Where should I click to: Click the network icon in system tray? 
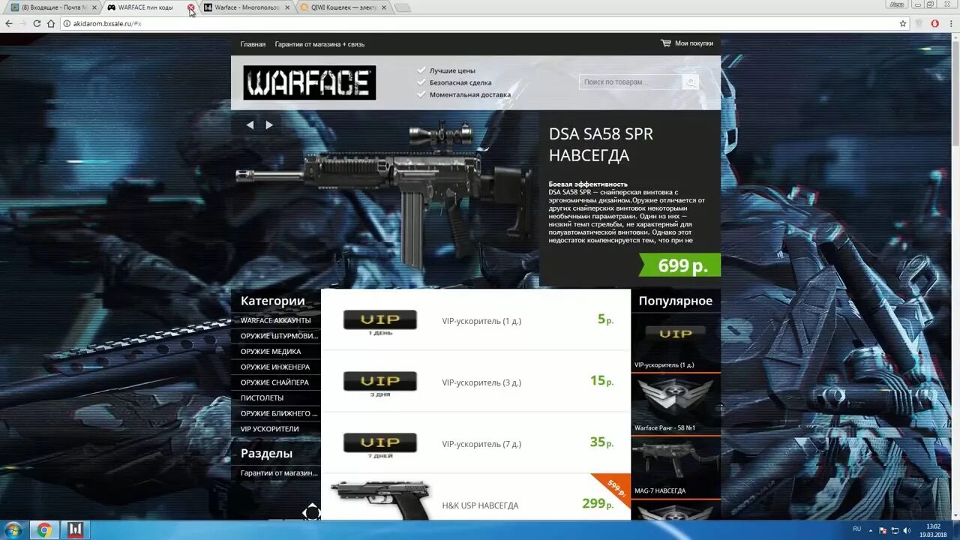895,530
